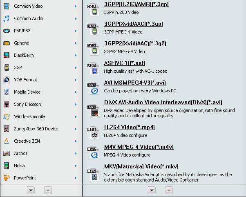Click the Common Video film strip icon

pos(7,6)
